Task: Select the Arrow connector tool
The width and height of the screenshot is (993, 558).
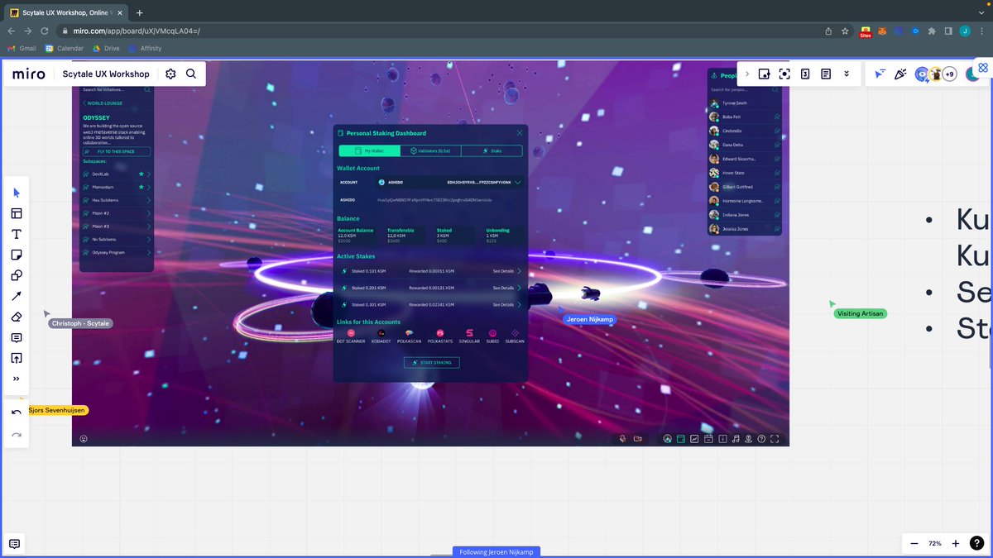Action: (17, 296)
